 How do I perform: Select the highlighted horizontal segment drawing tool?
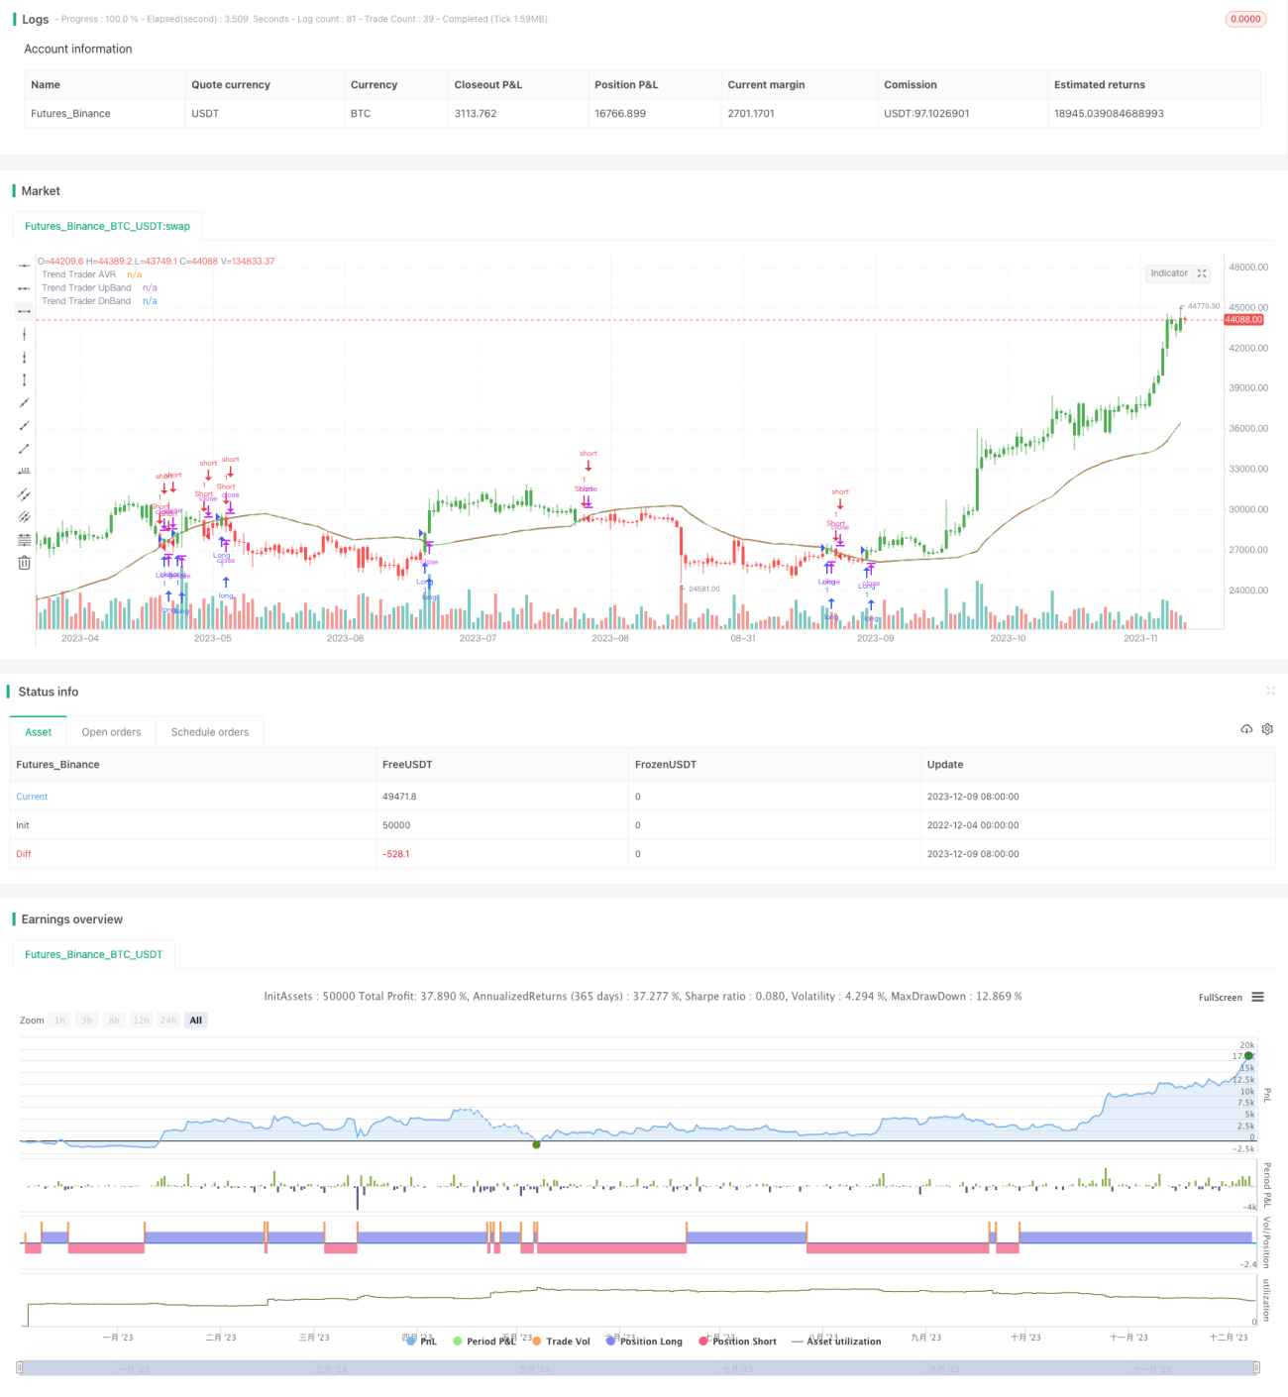[24, 311]
